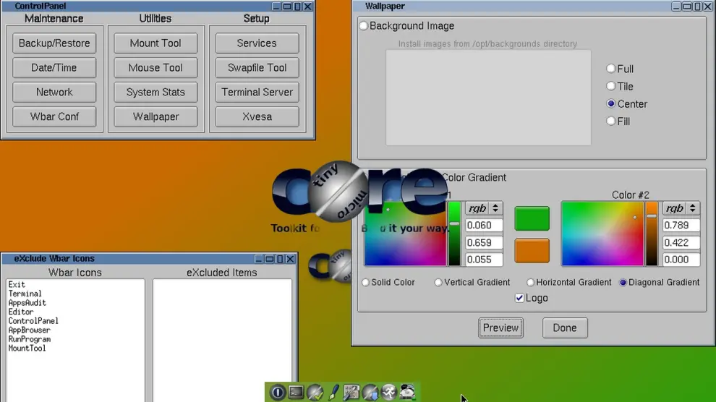Open the Editor pen icon in dock
The width and height of the screenshot is (716, 402).
(333, 392)
